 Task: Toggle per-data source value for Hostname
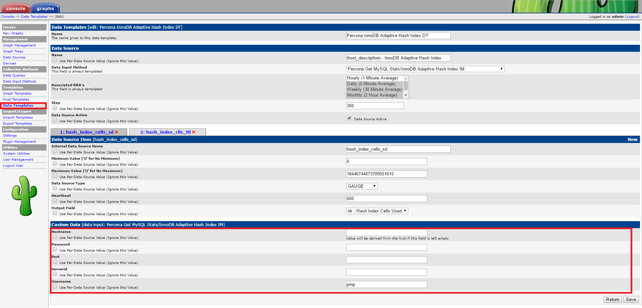[x=55, y=237]
